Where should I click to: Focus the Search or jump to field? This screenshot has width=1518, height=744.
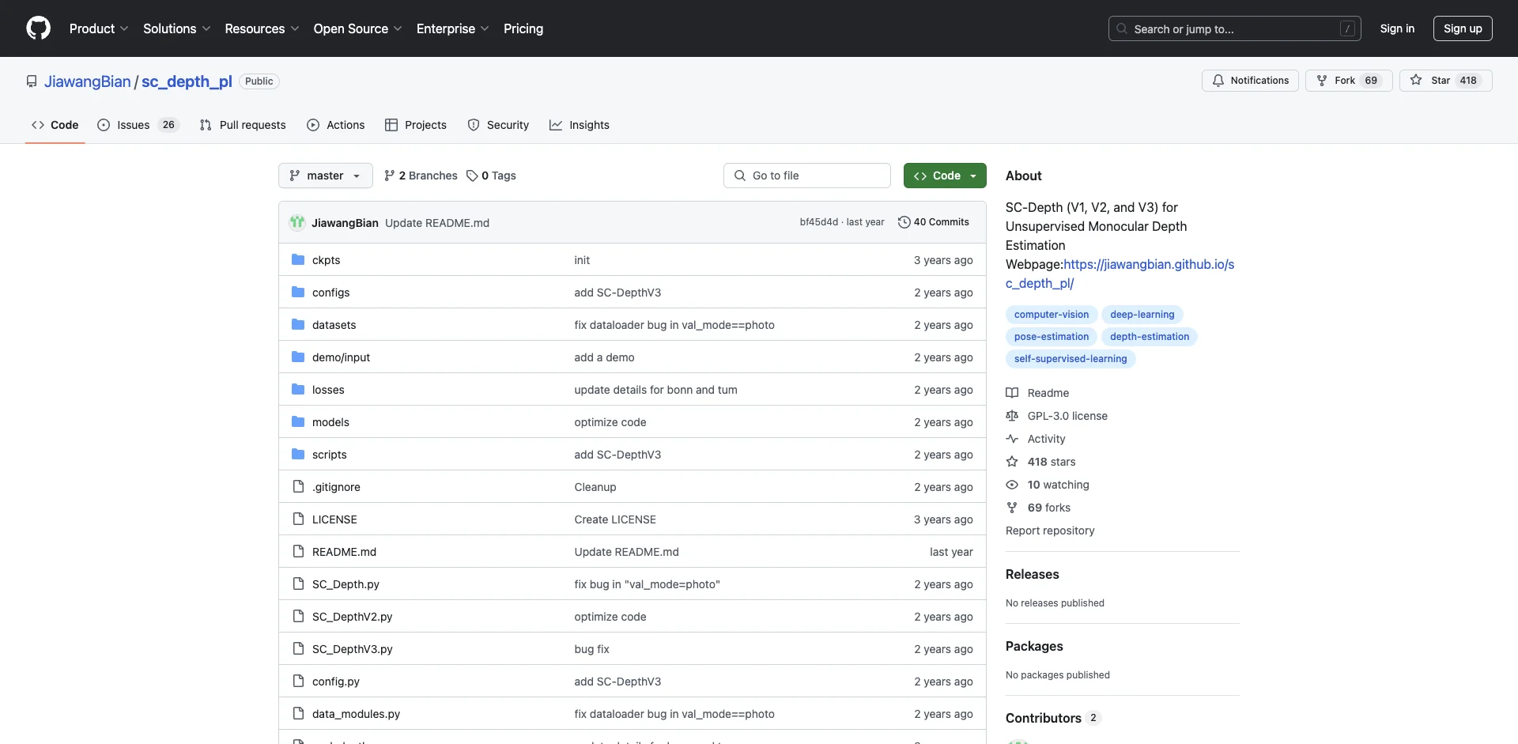1234,28
